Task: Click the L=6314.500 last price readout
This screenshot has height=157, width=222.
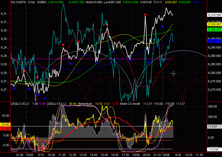Action: pos(55,2)
